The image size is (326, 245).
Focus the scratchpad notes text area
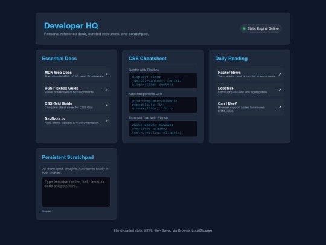pos(76,192)
